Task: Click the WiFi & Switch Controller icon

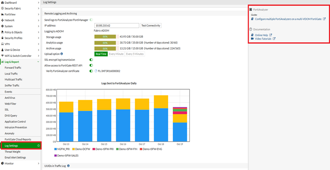Action: (3, 56)
